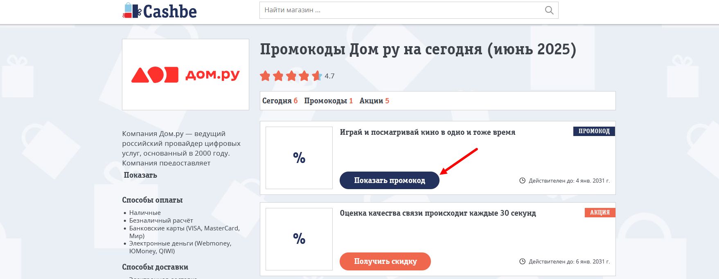This screenshot has height=279, width=719.
Task: Click the 'Безналичный расчёт' payment item
Action: coord(161,221)
